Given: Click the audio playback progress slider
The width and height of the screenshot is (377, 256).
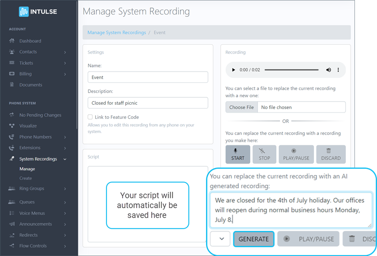Looking at the screenshot, I should point(291,70).
